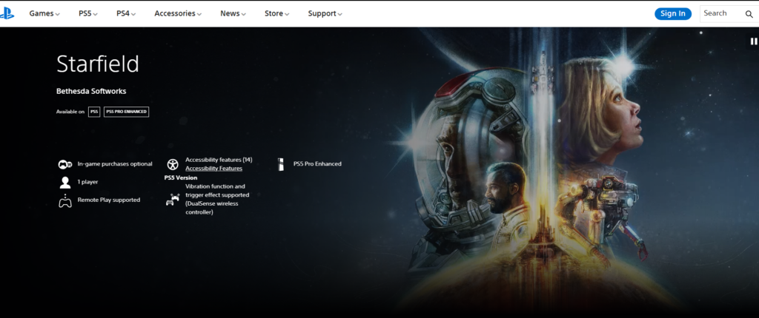Click the Bethesda Softworks publisher name
Viewport: 759px width, 318px height.
click(x=91, y=91)
